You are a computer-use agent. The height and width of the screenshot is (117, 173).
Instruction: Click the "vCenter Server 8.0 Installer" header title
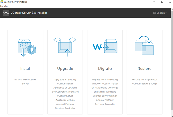[29, 13]
